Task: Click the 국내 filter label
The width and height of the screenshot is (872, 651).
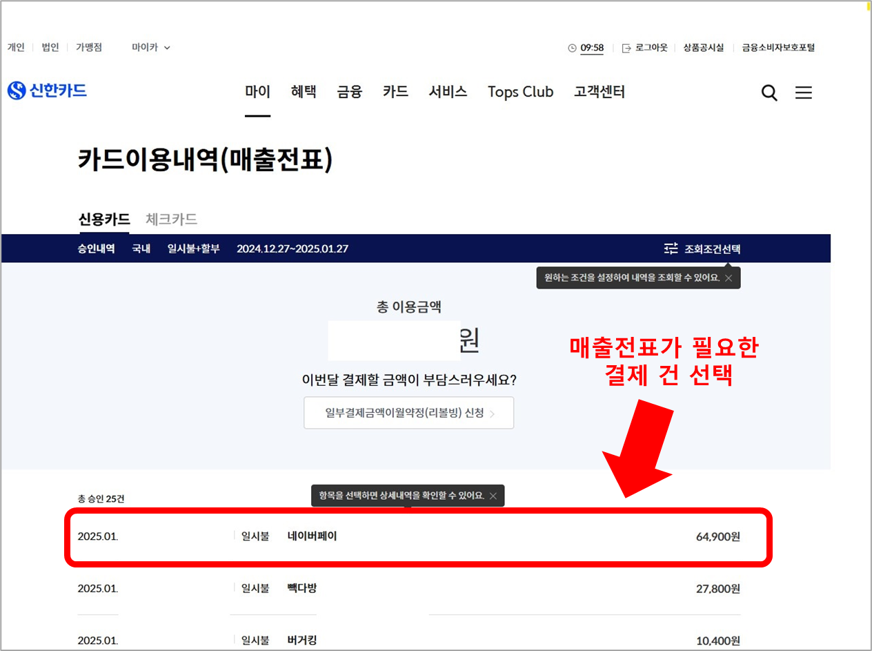Action: point(141,249)
